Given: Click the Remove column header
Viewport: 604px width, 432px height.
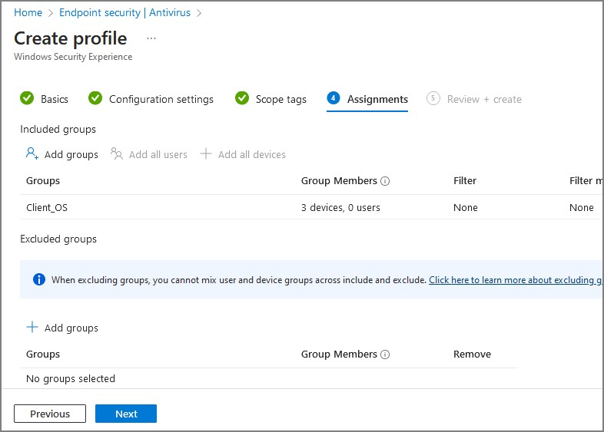Looking at the screenshot, I should 472,355.
